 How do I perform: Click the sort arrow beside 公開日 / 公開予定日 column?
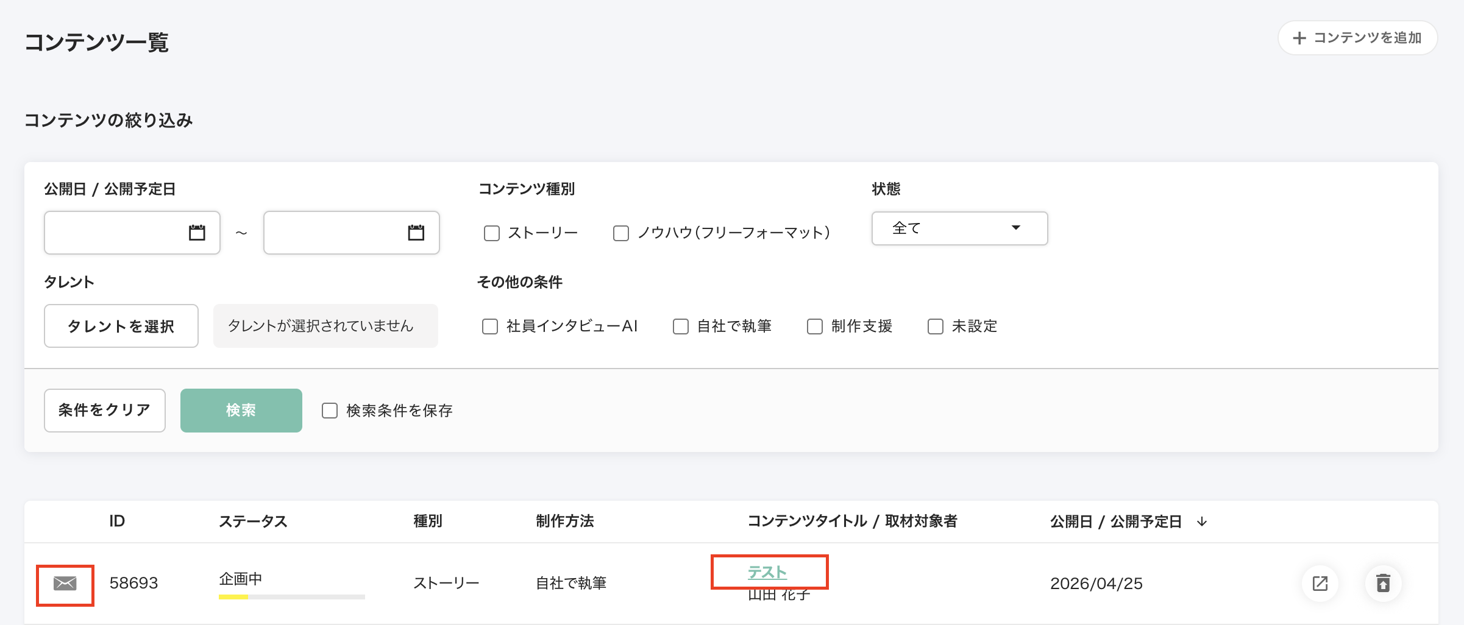pyautogui.click(x=1202, y=521)
